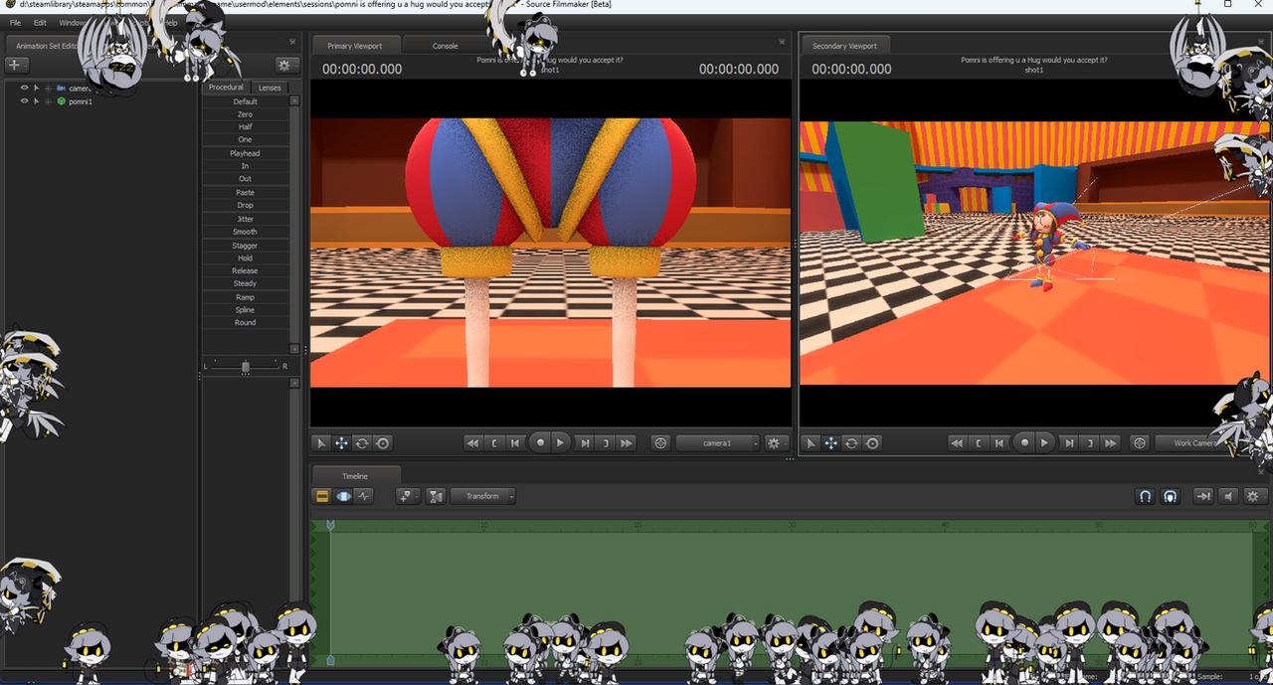Select the pomni1 animation set

81,101
